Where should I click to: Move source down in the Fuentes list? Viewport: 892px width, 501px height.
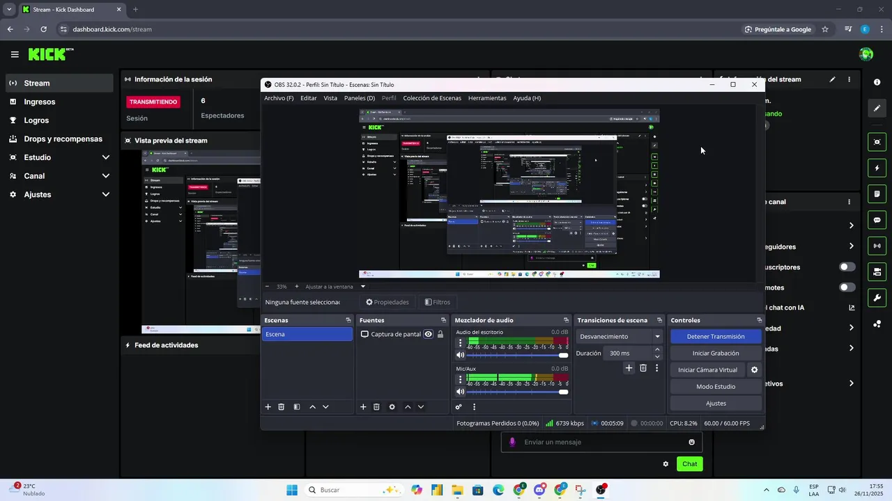click(421, 407)
